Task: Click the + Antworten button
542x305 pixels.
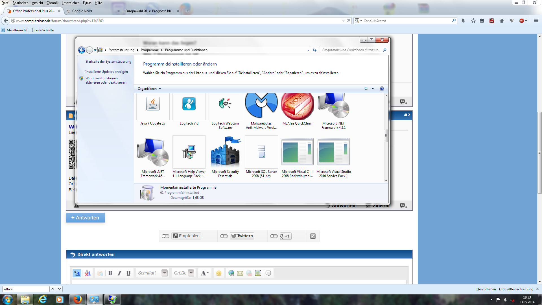Action: [x=85, y=218]
